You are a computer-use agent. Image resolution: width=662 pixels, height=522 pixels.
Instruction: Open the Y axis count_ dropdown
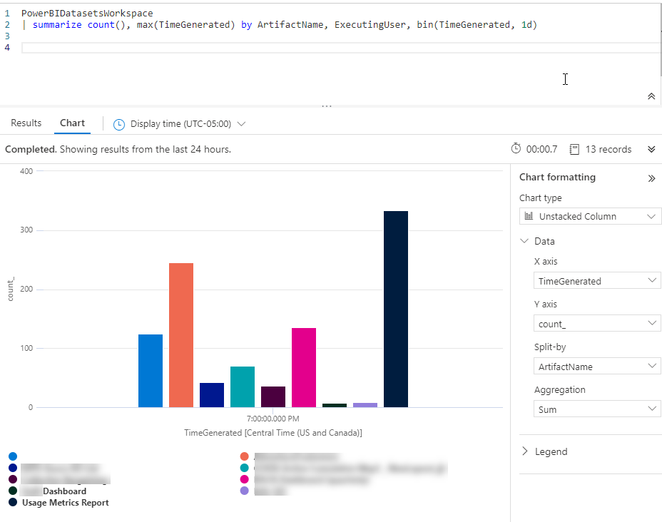click(597, 324)
